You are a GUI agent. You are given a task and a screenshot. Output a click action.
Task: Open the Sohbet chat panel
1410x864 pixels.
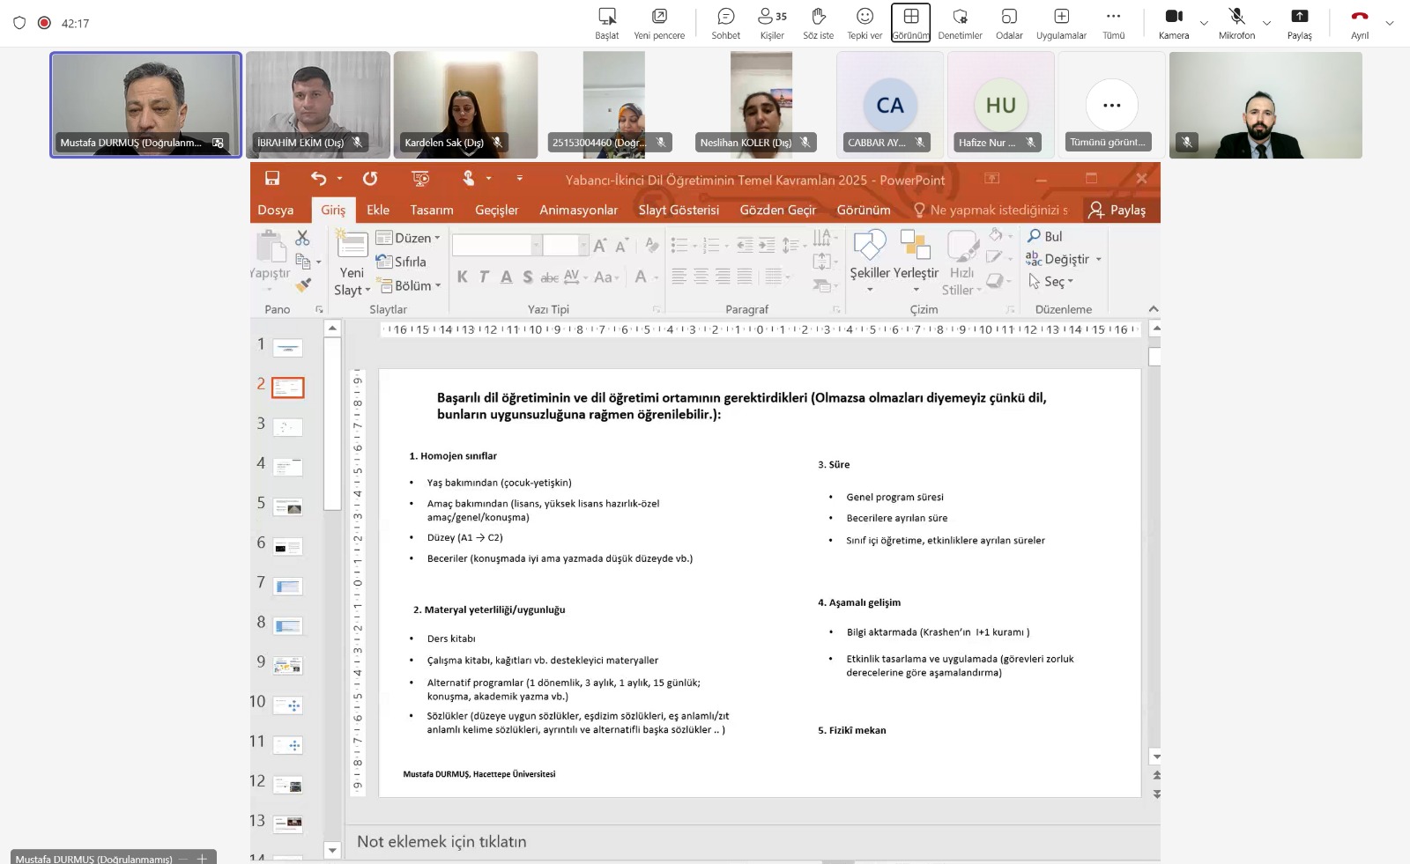tap(725, 24)
